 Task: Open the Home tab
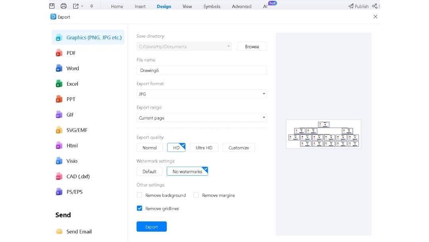[117, 6]
